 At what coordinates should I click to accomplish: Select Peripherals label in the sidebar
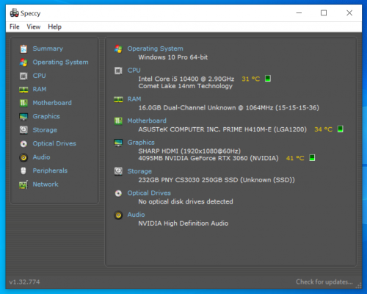click(50, 171)
